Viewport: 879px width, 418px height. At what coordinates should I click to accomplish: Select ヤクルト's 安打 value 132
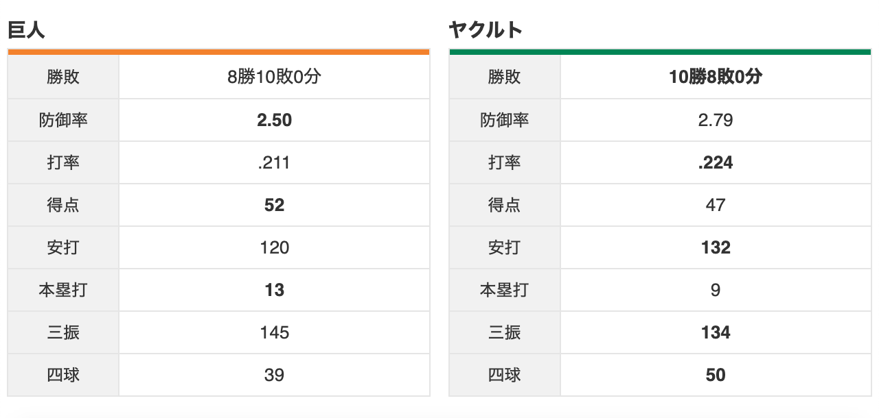click(x=716, y=248)
